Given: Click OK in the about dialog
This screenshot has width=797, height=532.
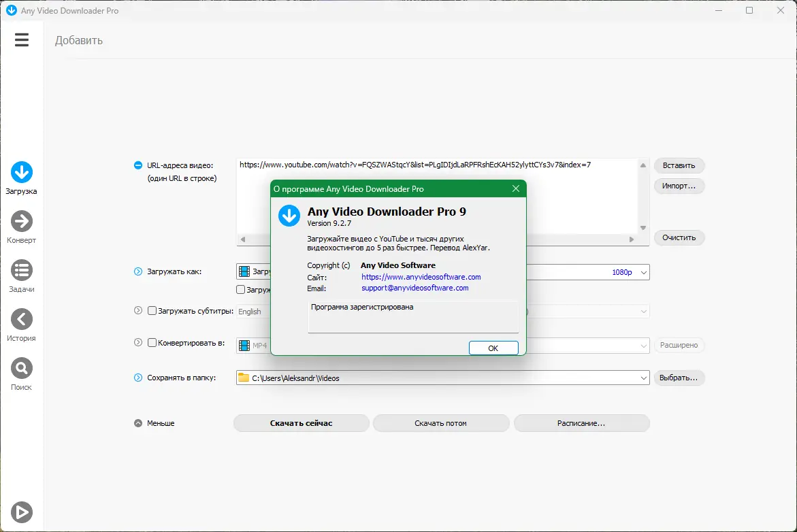Looking at the screenshot, I should (x=493, y=348).
